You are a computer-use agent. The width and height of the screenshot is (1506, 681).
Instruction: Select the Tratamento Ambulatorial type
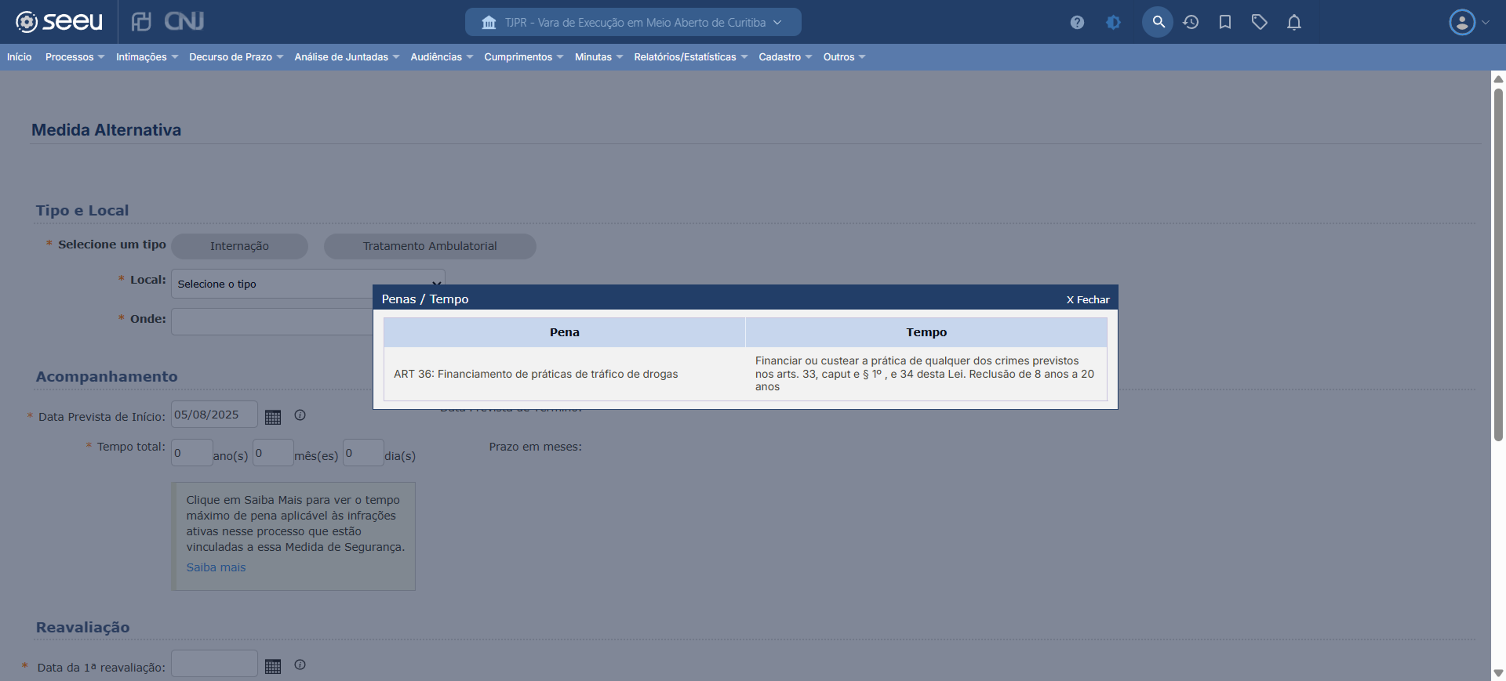pyautogui.click(x=430, y=246)
